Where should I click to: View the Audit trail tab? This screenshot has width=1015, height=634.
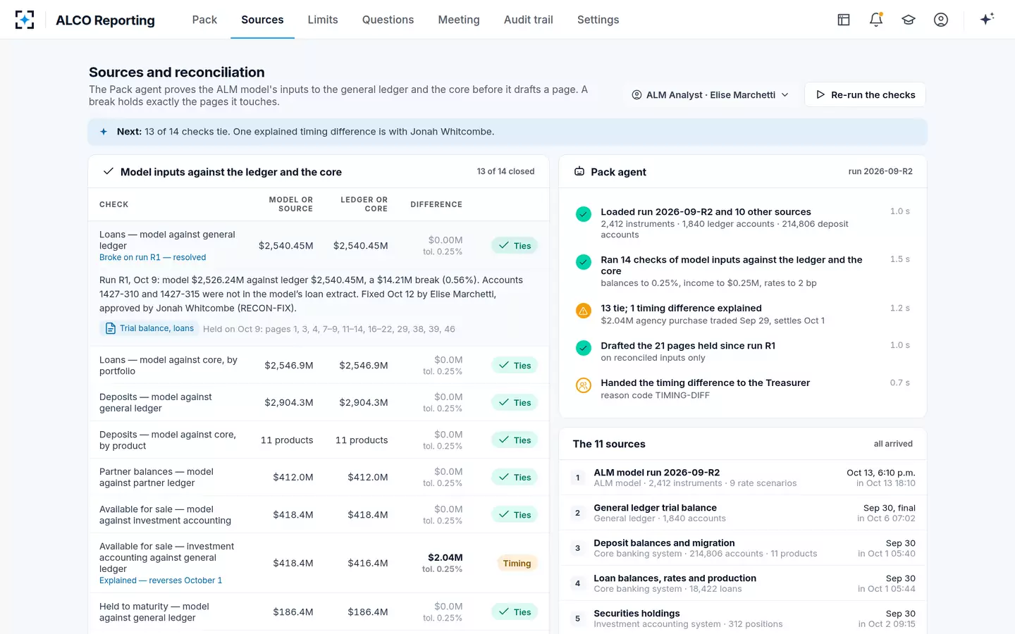click(x=529, y=20)
